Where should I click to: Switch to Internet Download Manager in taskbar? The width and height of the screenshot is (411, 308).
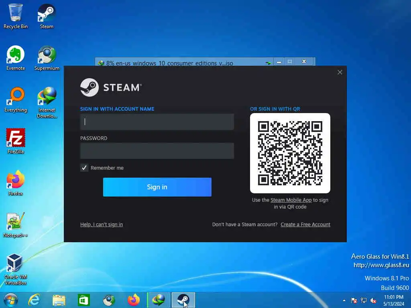coord(159,300)
